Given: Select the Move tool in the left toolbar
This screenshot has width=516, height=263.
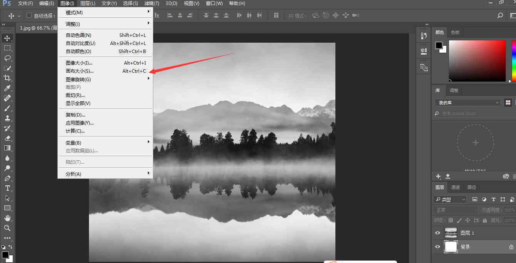Looking at the screenshot, I should coord(7,38).
